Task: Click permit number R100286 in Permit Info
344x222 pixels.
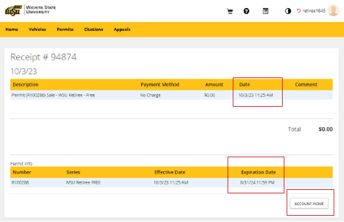Action: pos(20,182)
